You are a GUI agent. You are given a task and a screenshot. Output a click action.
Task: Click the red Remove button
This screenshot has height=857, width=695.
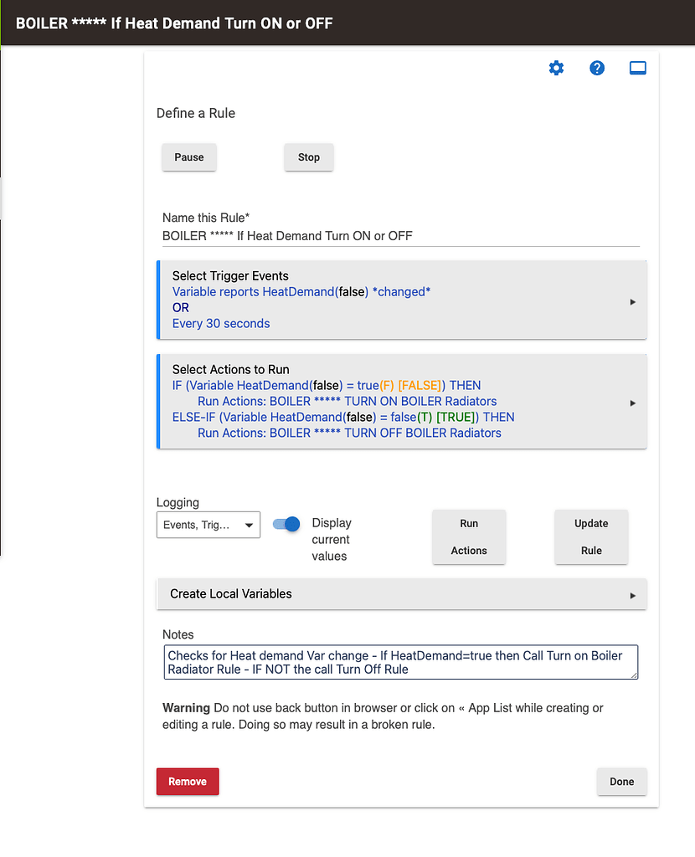coord(188,782)
